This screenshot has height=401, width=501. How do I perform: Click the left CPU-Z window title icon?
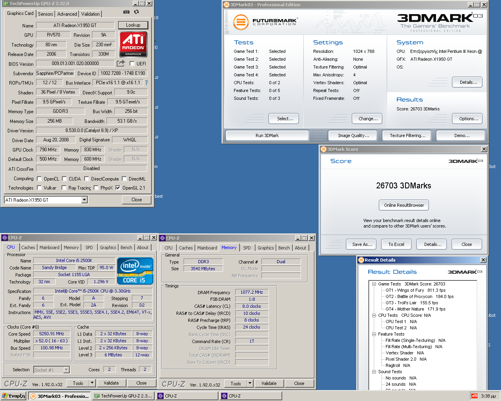(5, 238)
